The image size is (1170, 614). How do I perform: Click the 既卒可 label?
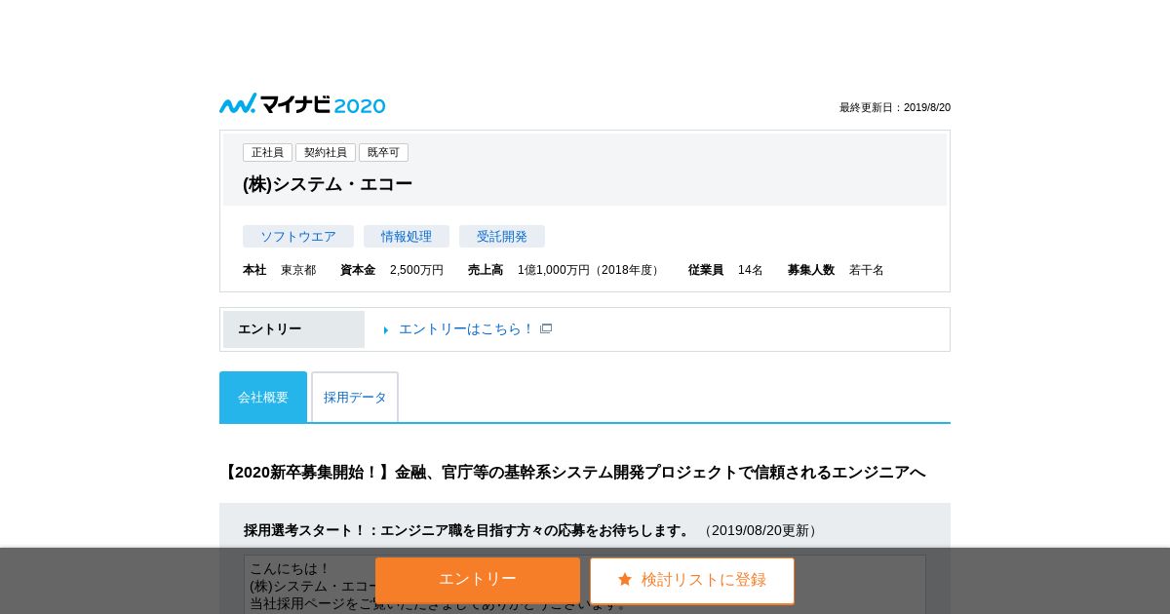(x=383, y=153)
